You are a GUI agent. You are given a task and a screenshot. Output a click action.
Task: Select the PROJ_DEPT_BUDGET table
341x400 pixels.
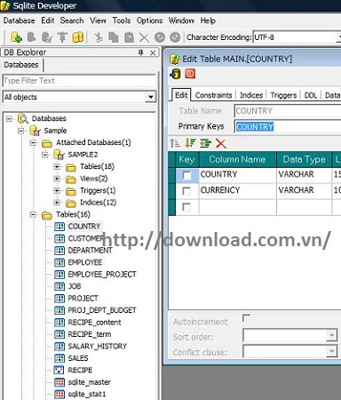pyautogui.click(x=102, y=310)
